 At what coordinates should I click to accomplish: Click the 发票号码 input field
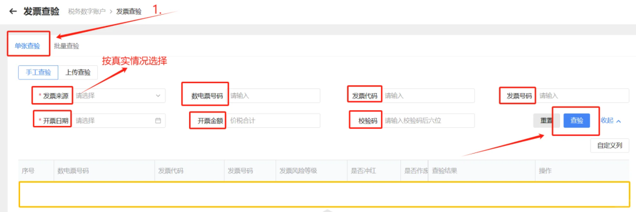pyautogui.click(x=582, y=96)
